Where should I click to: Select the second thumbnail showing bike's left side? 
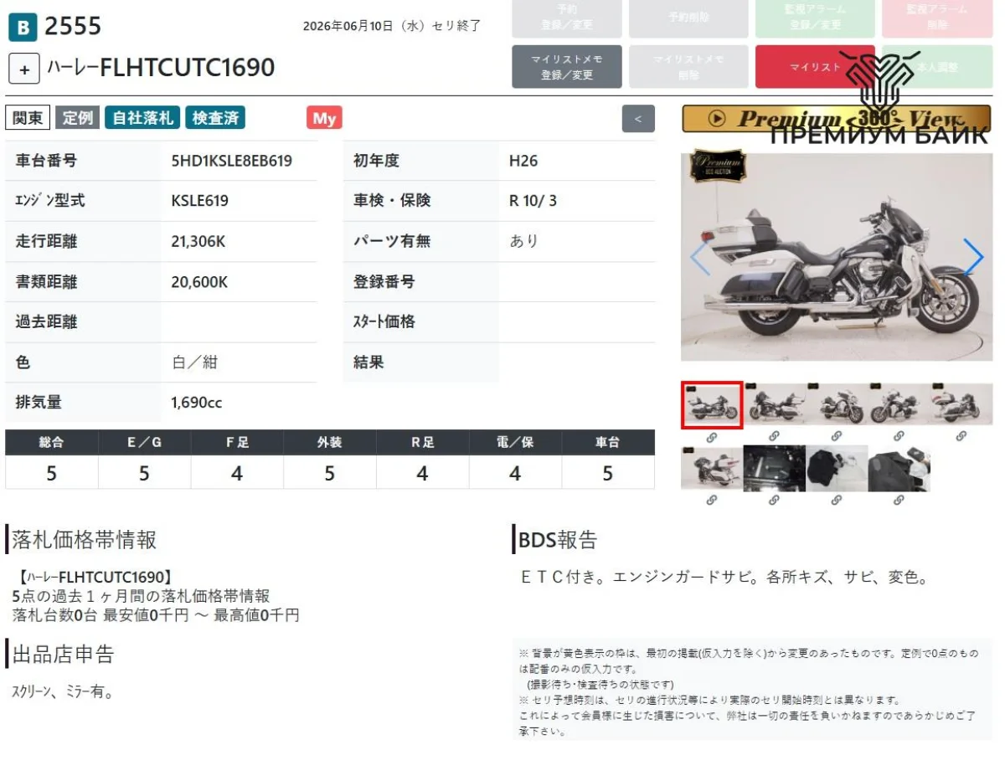(775, 405)
